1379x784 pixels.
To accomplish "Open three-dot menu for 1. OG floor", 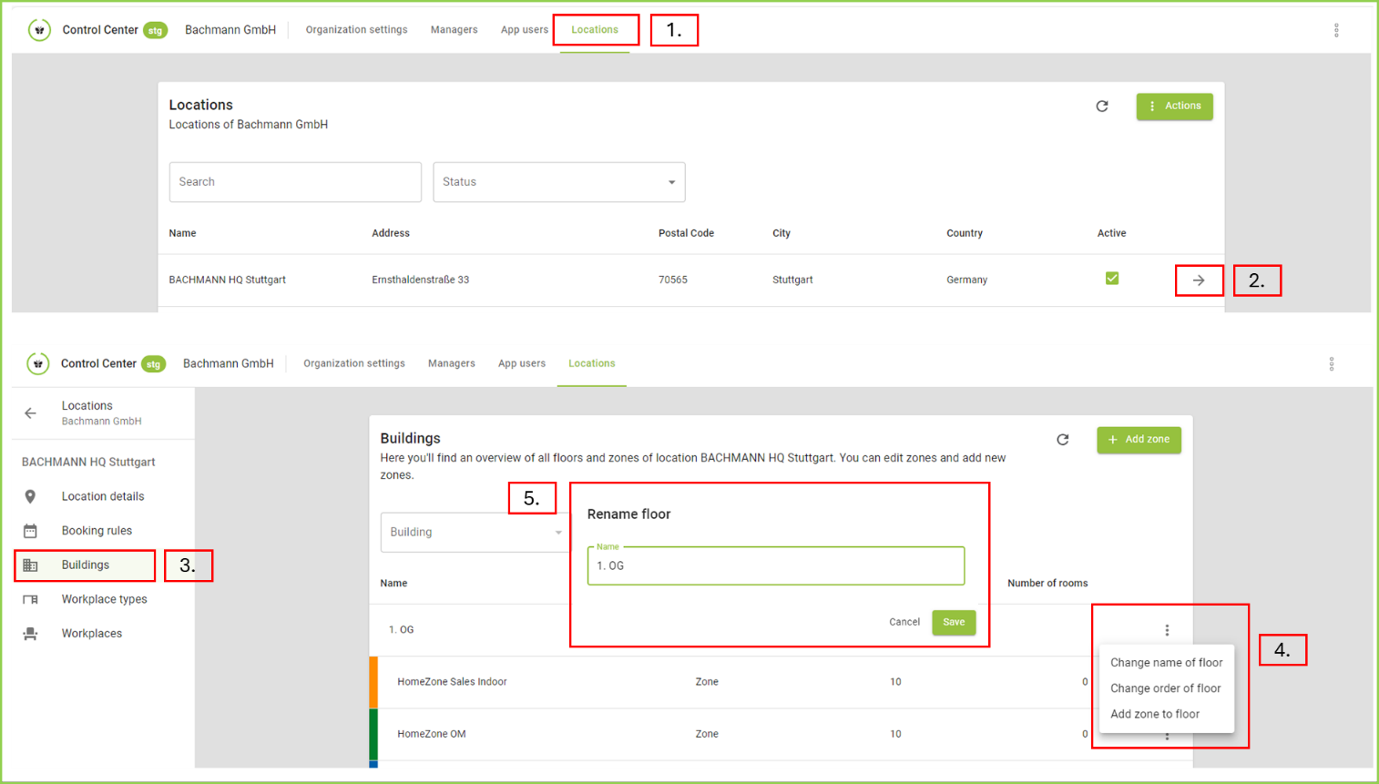I will click(1167, 630).
